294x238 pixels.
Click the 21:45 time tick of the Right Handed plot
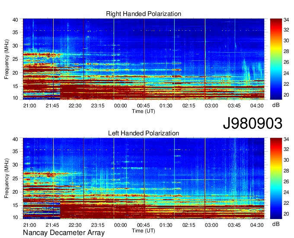pos(52,106)
